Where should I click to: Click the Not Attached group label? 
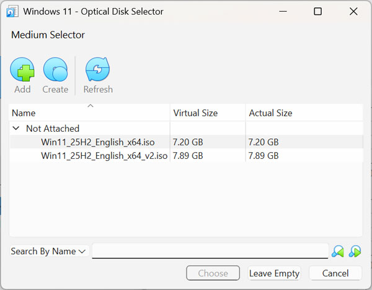point(53,129)
